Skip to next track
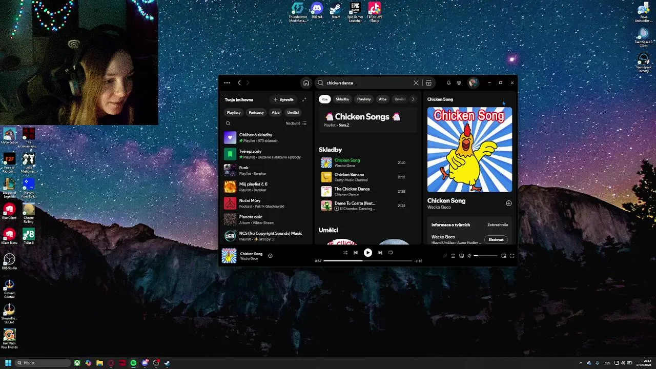 coord(380,253)
